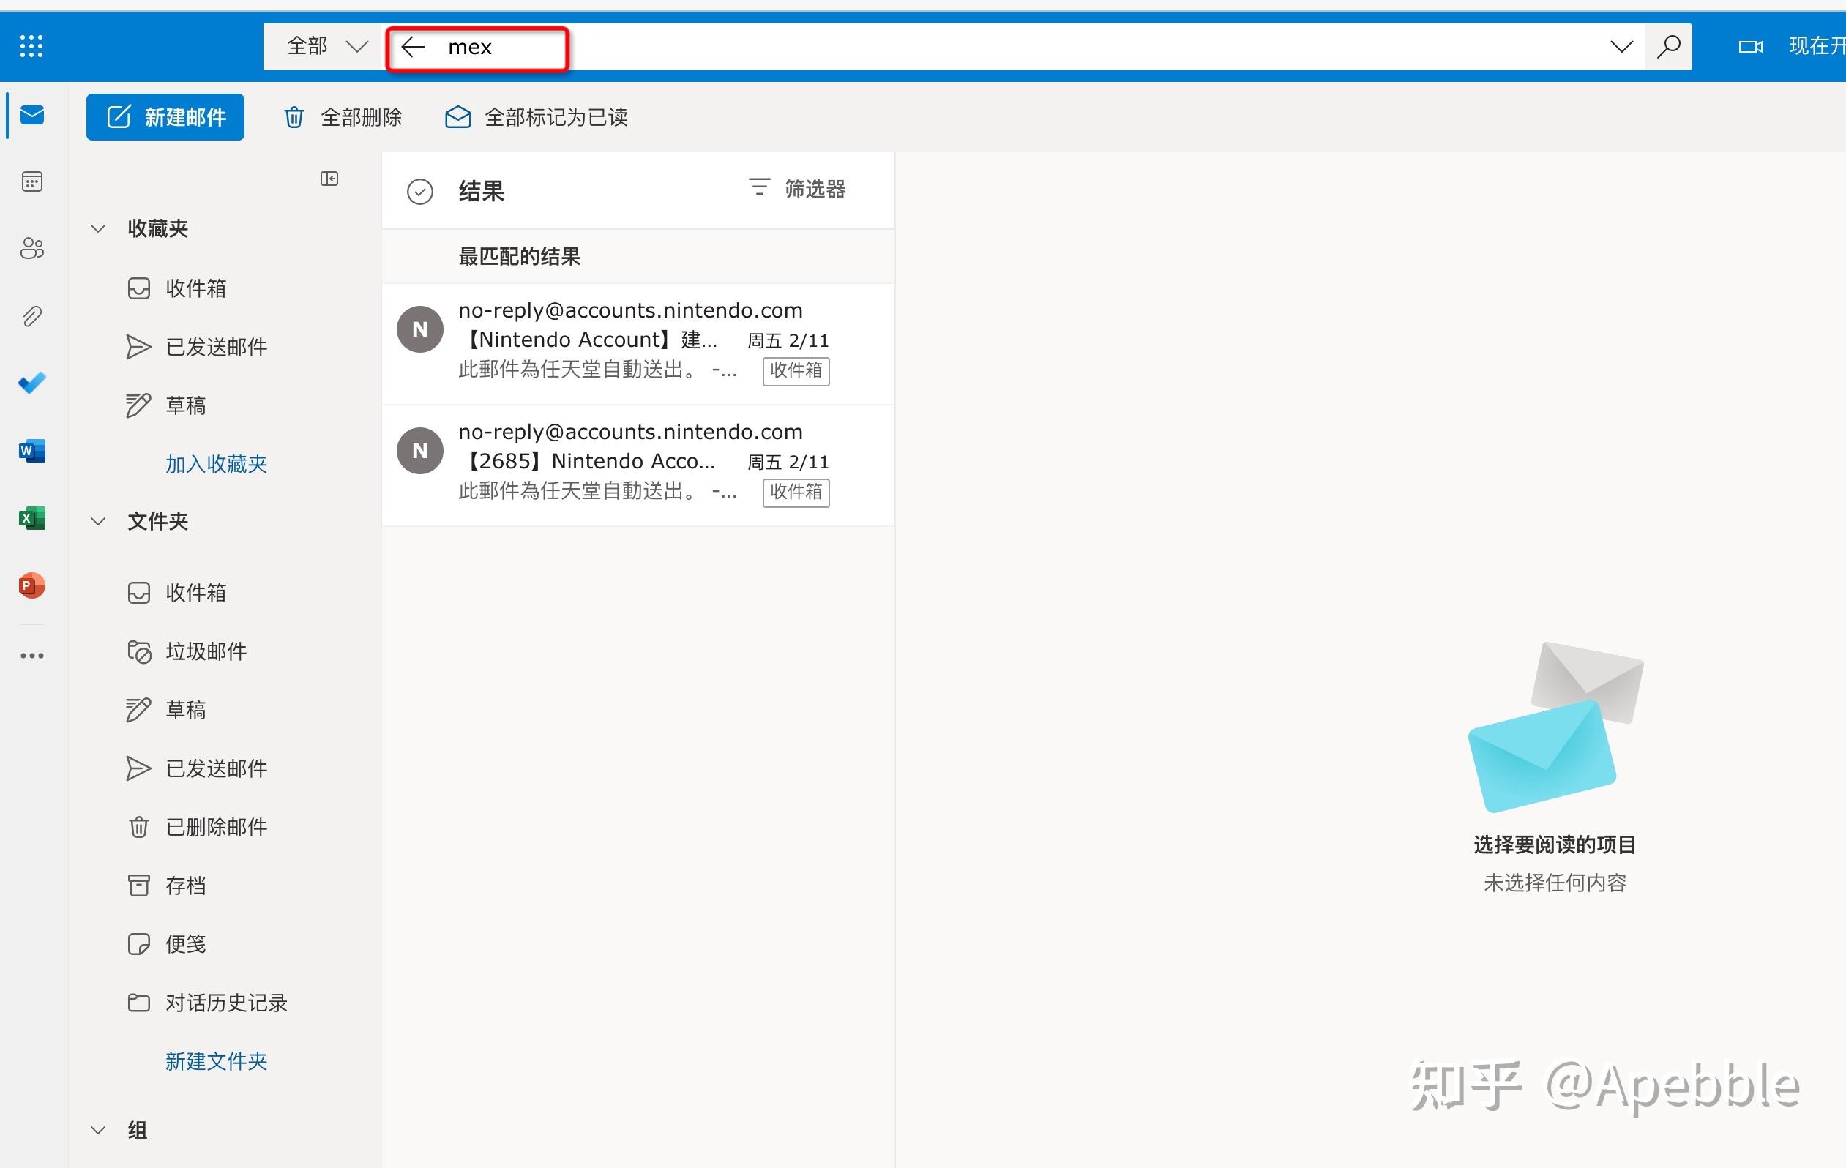Open the 全部 search scope dropdown

coord(325,46)
